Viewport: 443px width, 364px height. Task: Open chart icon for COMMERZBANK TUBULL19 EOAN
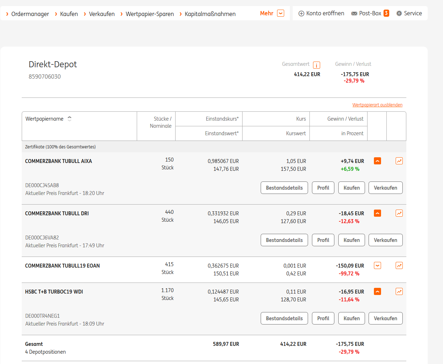(399, 266)
